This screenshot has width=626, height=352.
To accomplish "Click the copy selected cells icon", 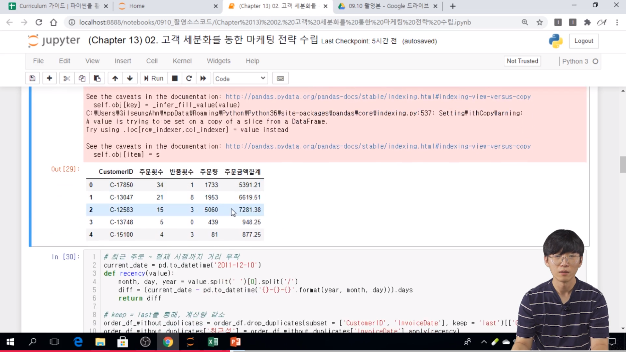I will [82, 78].
